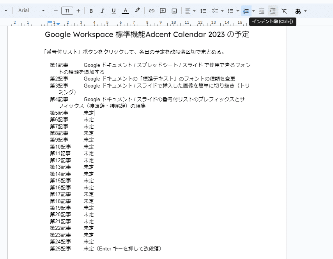Insert a link with the chain icon
Viewport: 333px width, 259px height.
pyautogui.click(x=151, y=11)
